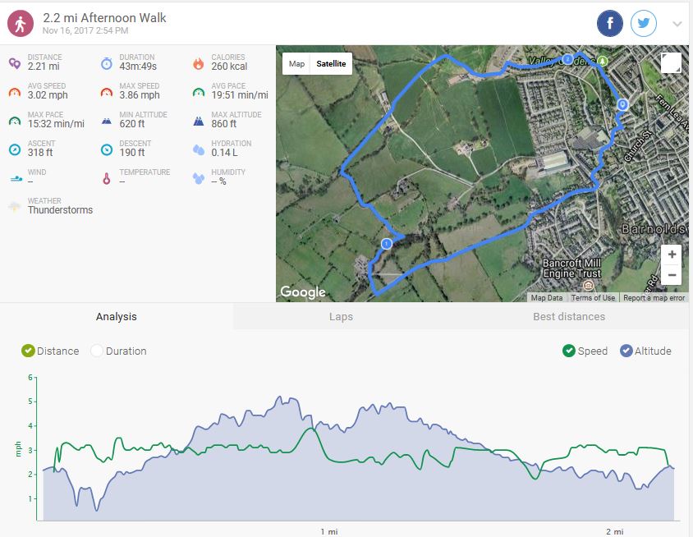Zoom out on the map
Image resolution: width=693 pixels, height=537 pixels.
click(x=672, y=275)
